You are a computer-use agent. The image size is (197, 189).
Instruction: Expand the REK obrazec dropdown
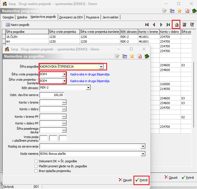[88, 87]
